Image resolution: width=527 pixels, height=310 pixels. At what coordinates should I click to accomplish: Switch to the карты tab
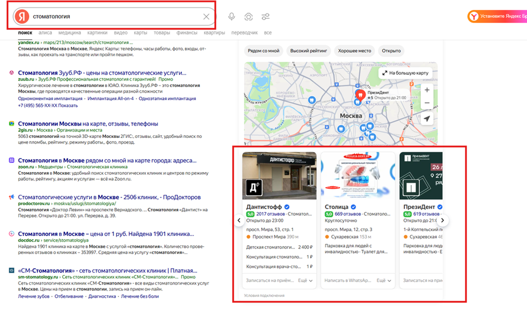[140, 32]
